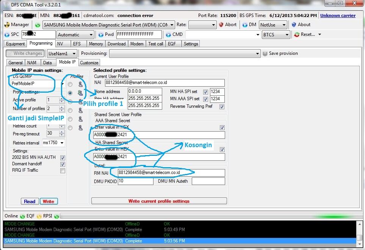Select the fifth profile radio button
Image resolution: width=365 pixels, height=250 pixels.
point(70,119)
